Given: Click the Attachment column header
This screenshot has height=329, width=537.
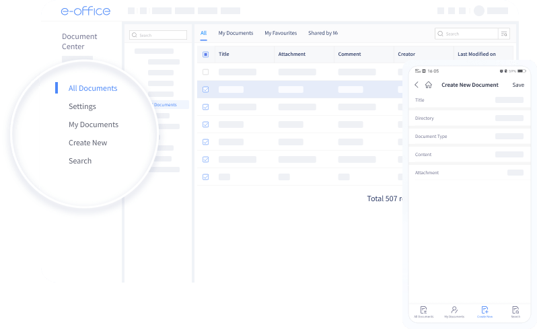Looking at the screenshot, I should (292, 54).
